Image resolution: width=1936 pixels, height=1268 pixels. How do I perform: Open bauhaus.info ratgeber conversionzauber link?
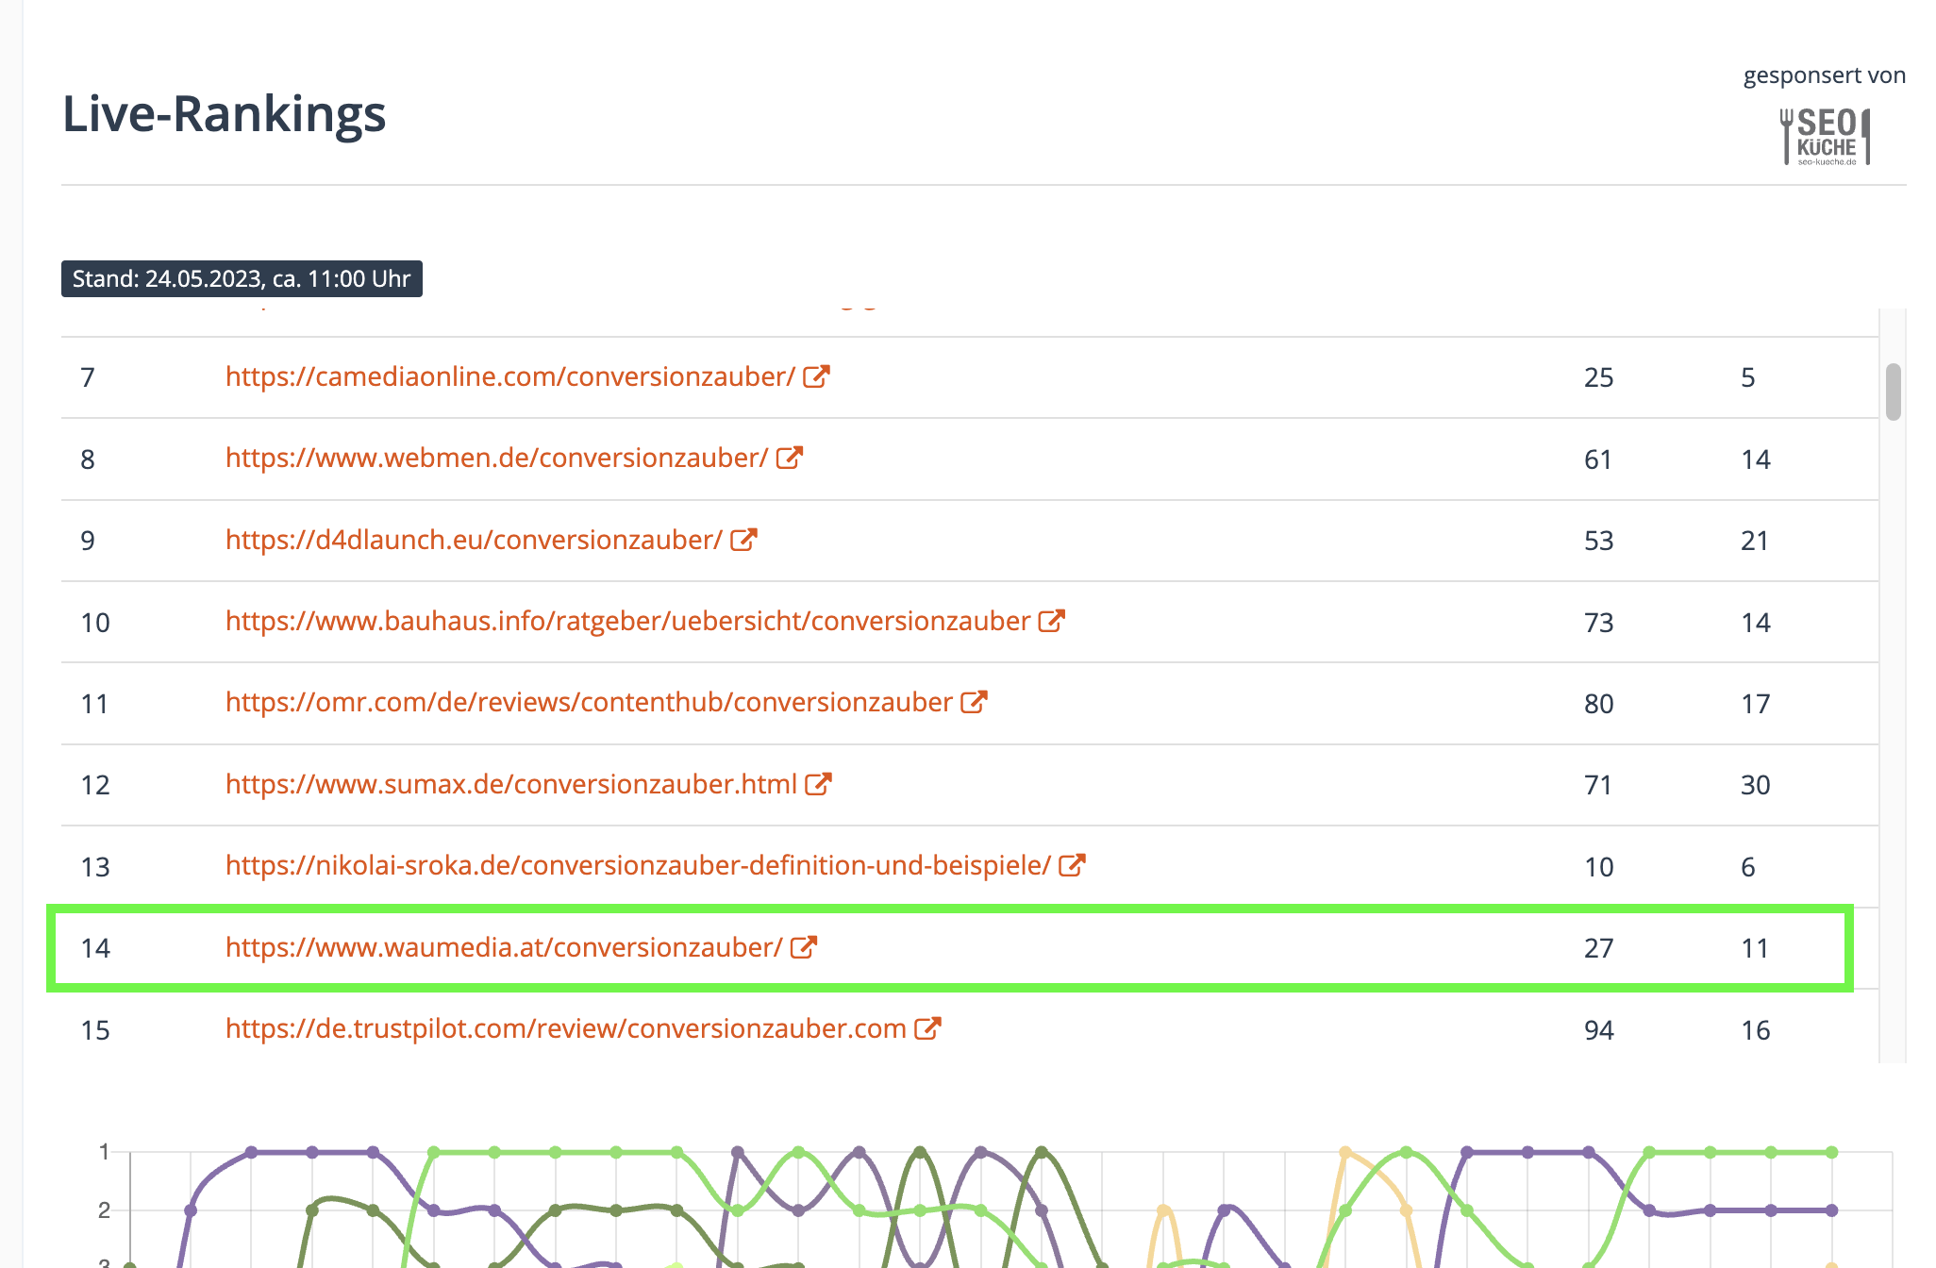point(628,621)
